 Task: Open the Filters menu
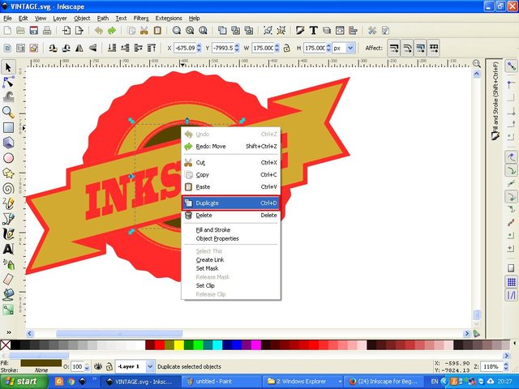pyautogui.click(x=141, y=18)
